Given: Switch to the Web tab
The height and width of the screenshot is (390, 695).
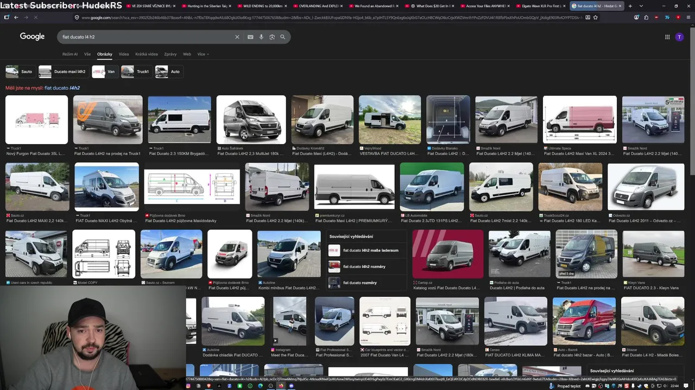Looking at the screenshot, I should coord(187,54).
